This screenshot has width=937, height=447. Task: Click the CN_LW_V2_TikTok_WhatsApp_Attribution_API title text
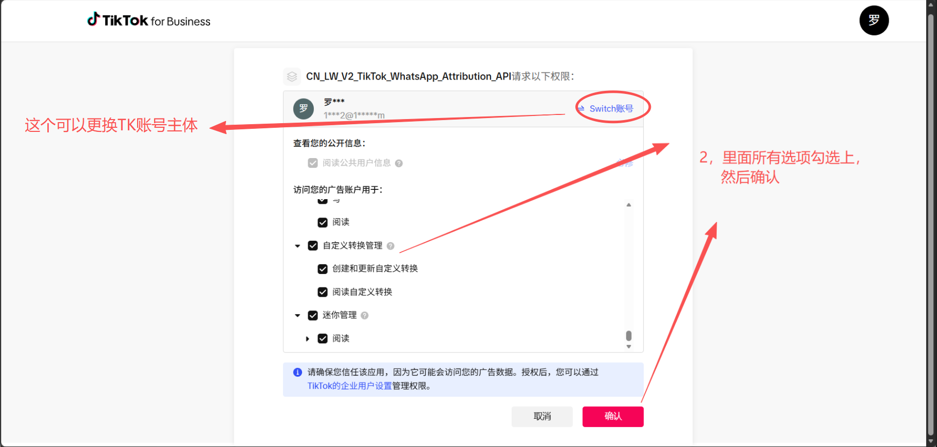point(408,76)
